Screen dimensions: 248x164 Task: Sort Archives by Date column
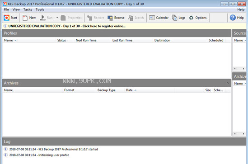click(129, 90)
